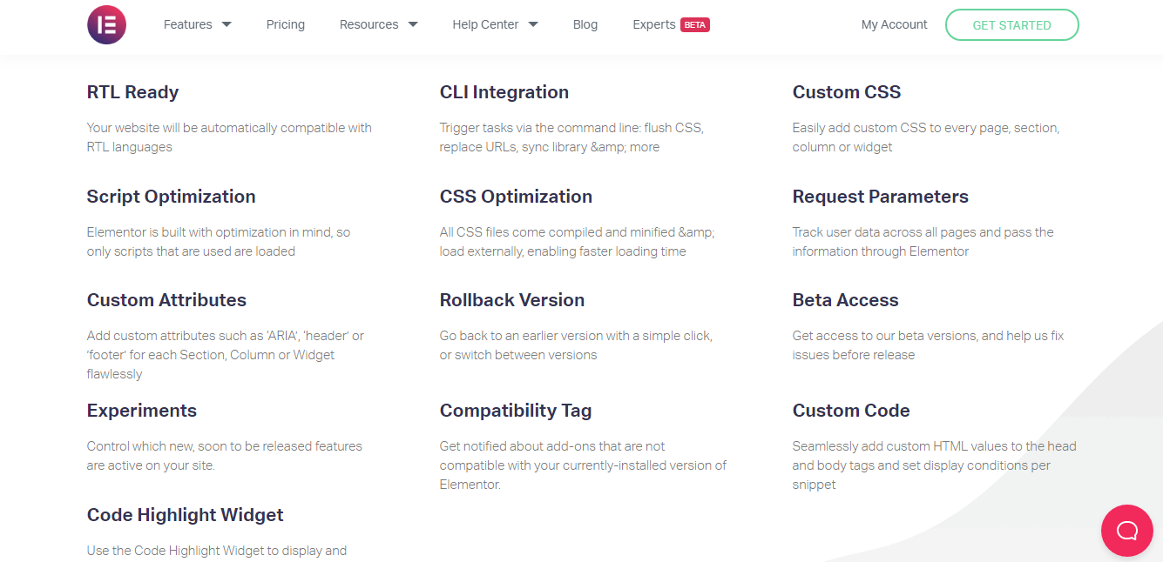Click the Custom CSS heading
Image resolution: width=1163 pixels, height=562 pixels.
[x=846, y=92]
